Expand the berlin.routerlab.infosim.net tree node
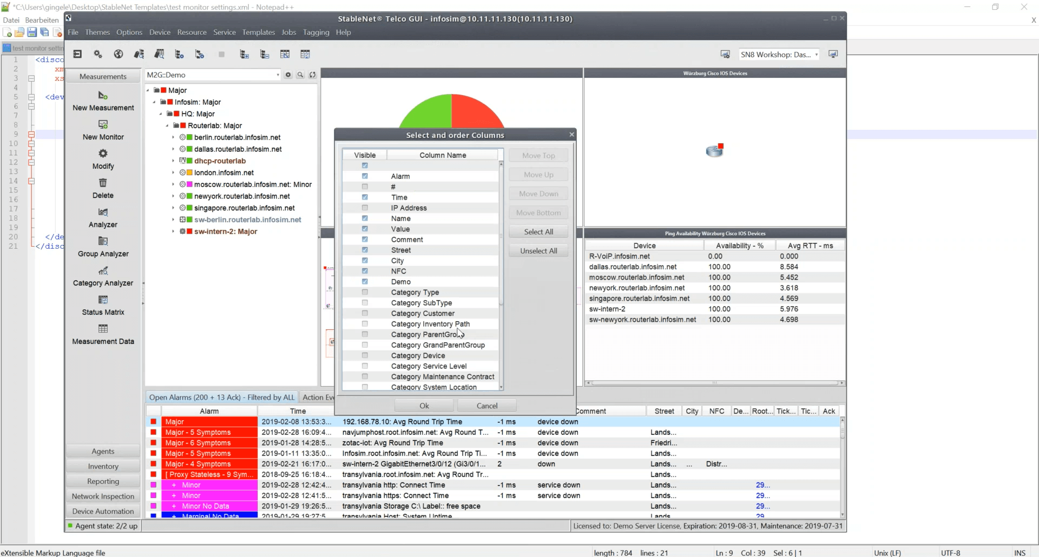This screenshot has width=1039, height=557. pos(173,137)
